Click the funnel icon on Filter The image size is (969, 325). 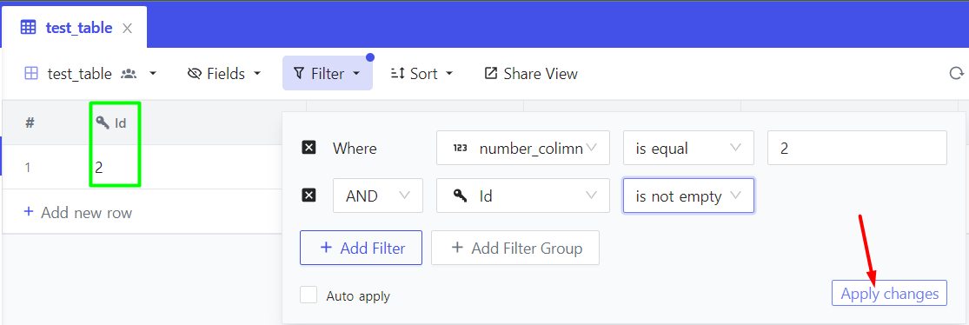click(299, 74)
